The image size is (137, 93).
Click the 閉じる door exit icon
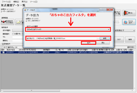pos(126,13)
